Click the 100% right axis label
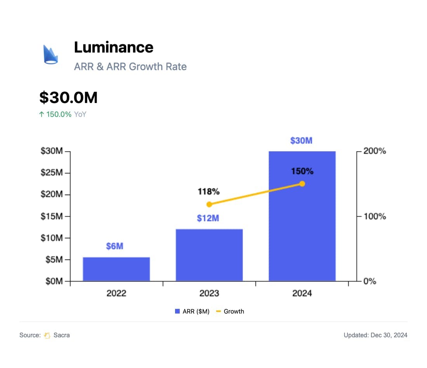The width and height of the screenshot is (427, 368). pos(375,216)
